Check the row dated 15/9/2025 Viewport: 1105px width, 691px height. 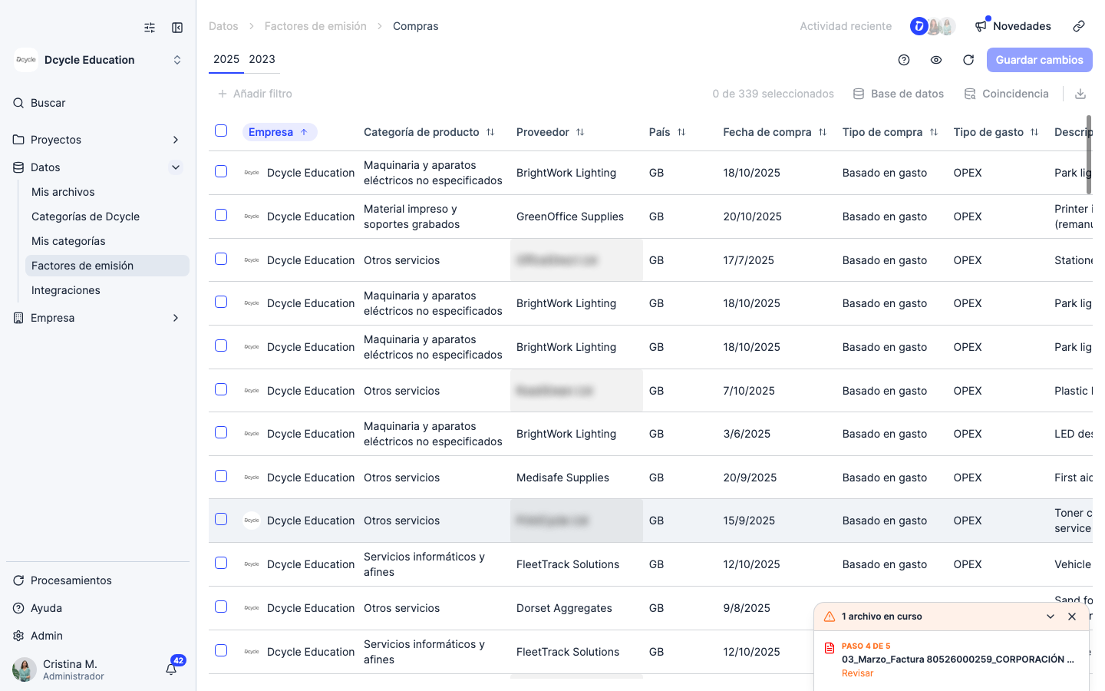pos(221,519)
